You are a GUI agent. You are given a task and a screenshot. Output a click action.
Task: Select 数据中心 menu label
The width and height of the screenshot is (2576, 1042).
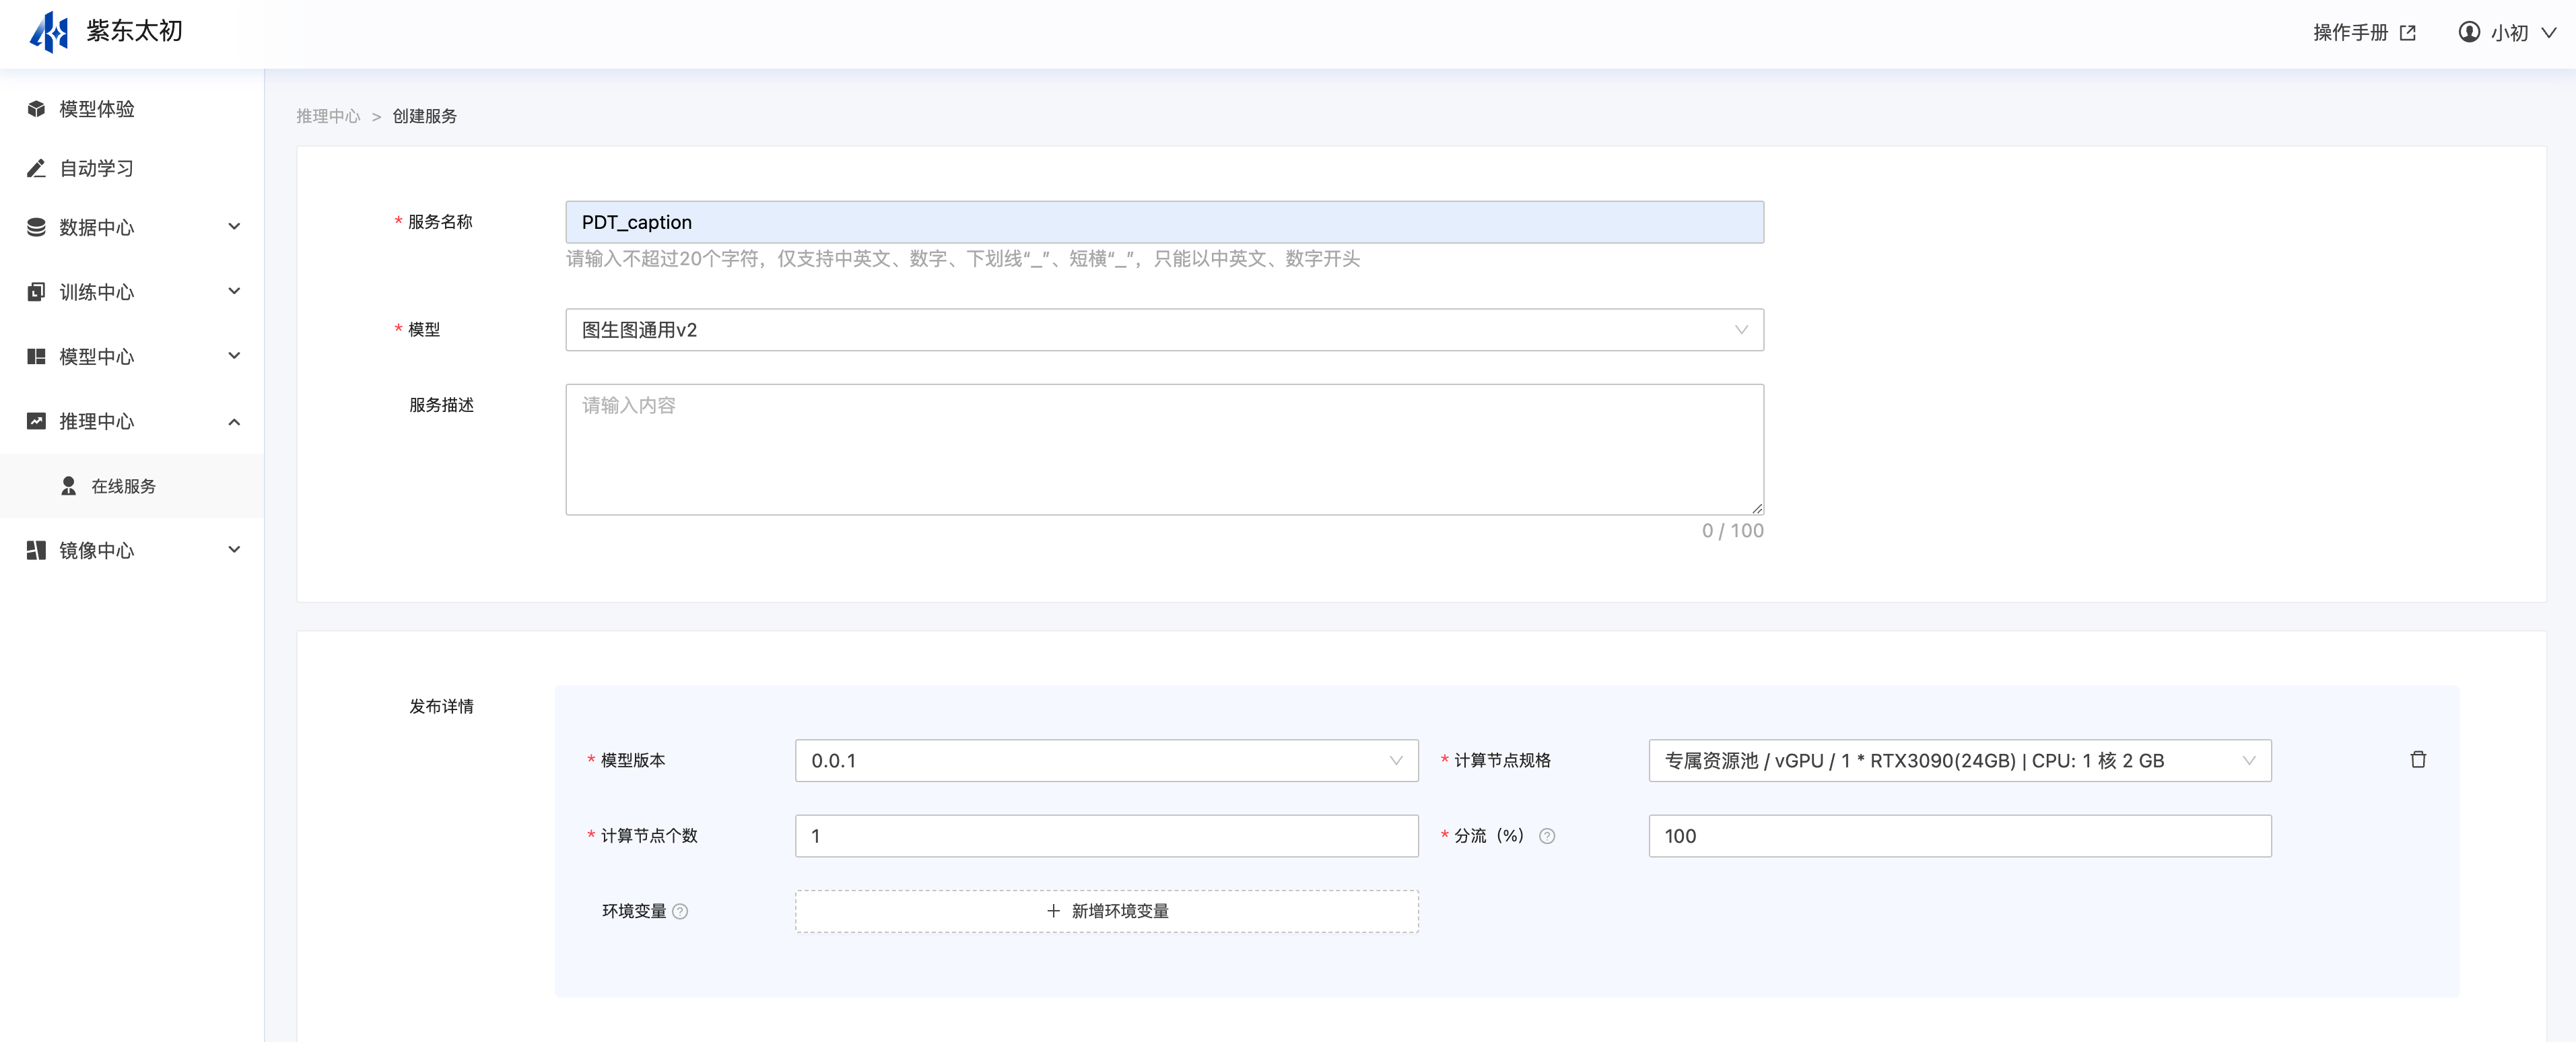pyautogui.click(x=96, y=227)
